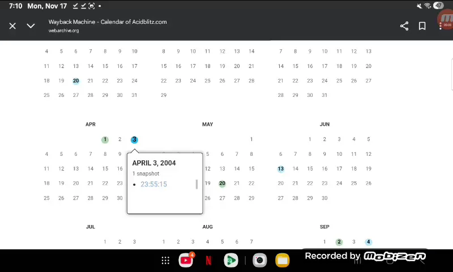Click the AUG month label

(207, 227)
